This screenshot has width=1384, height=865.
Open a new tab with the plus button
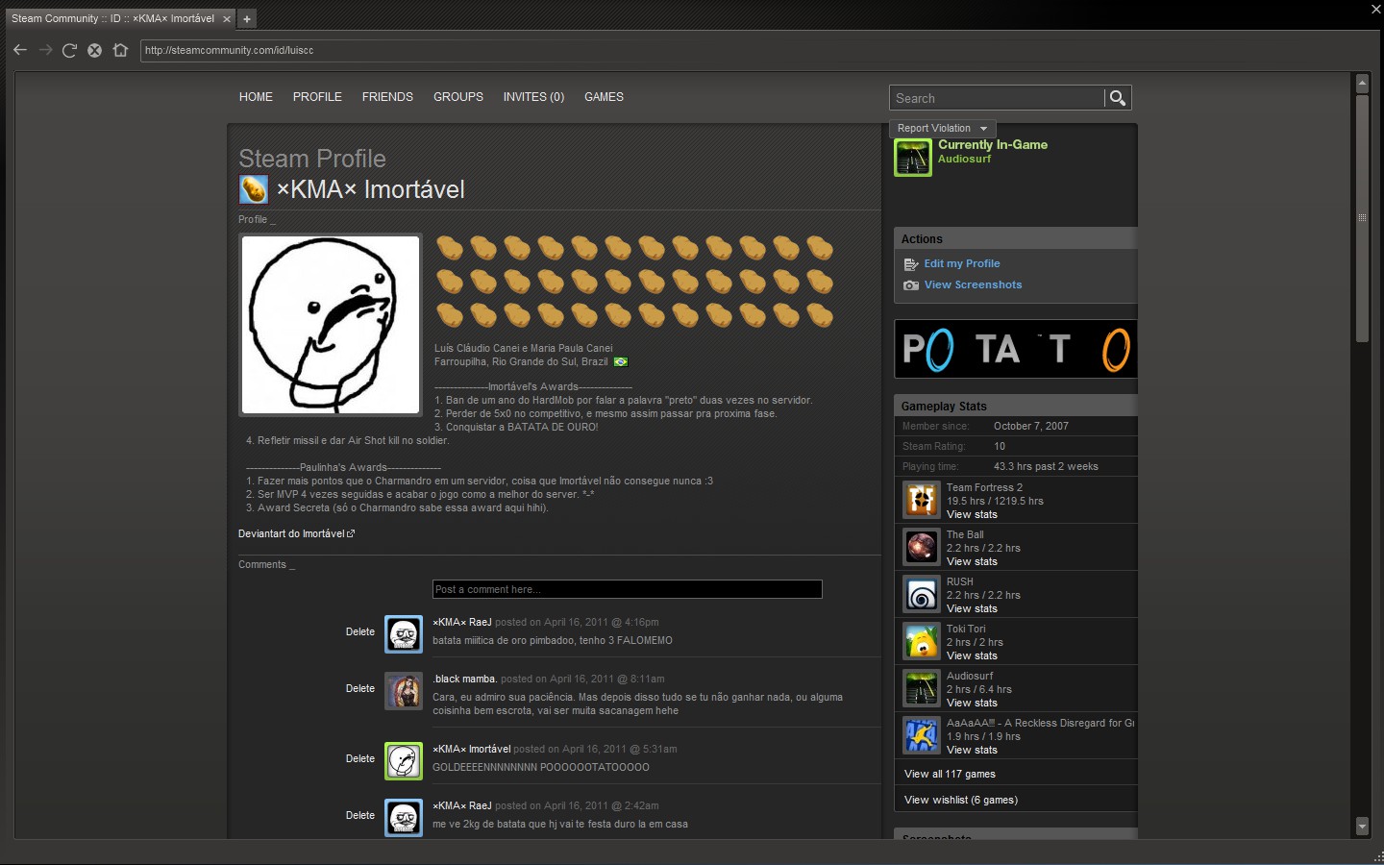point(247,18)
